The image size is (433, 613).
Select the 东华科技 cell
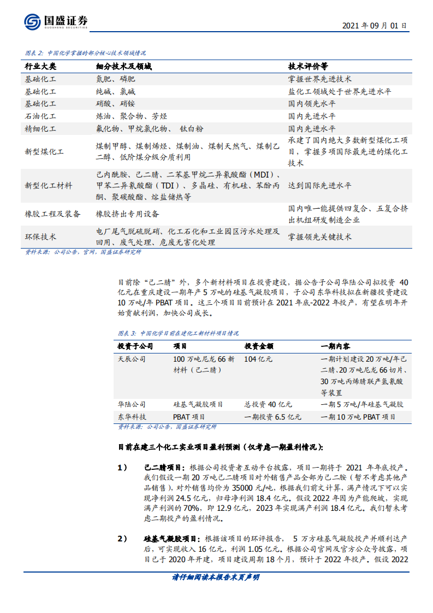(132, 417)
